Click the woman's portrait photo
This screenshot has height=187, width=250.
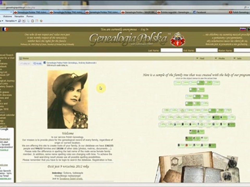pos(68,99)
